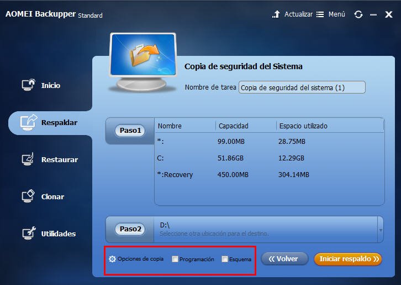
Task: Select the *: partition name
Action: click(160, 142)
